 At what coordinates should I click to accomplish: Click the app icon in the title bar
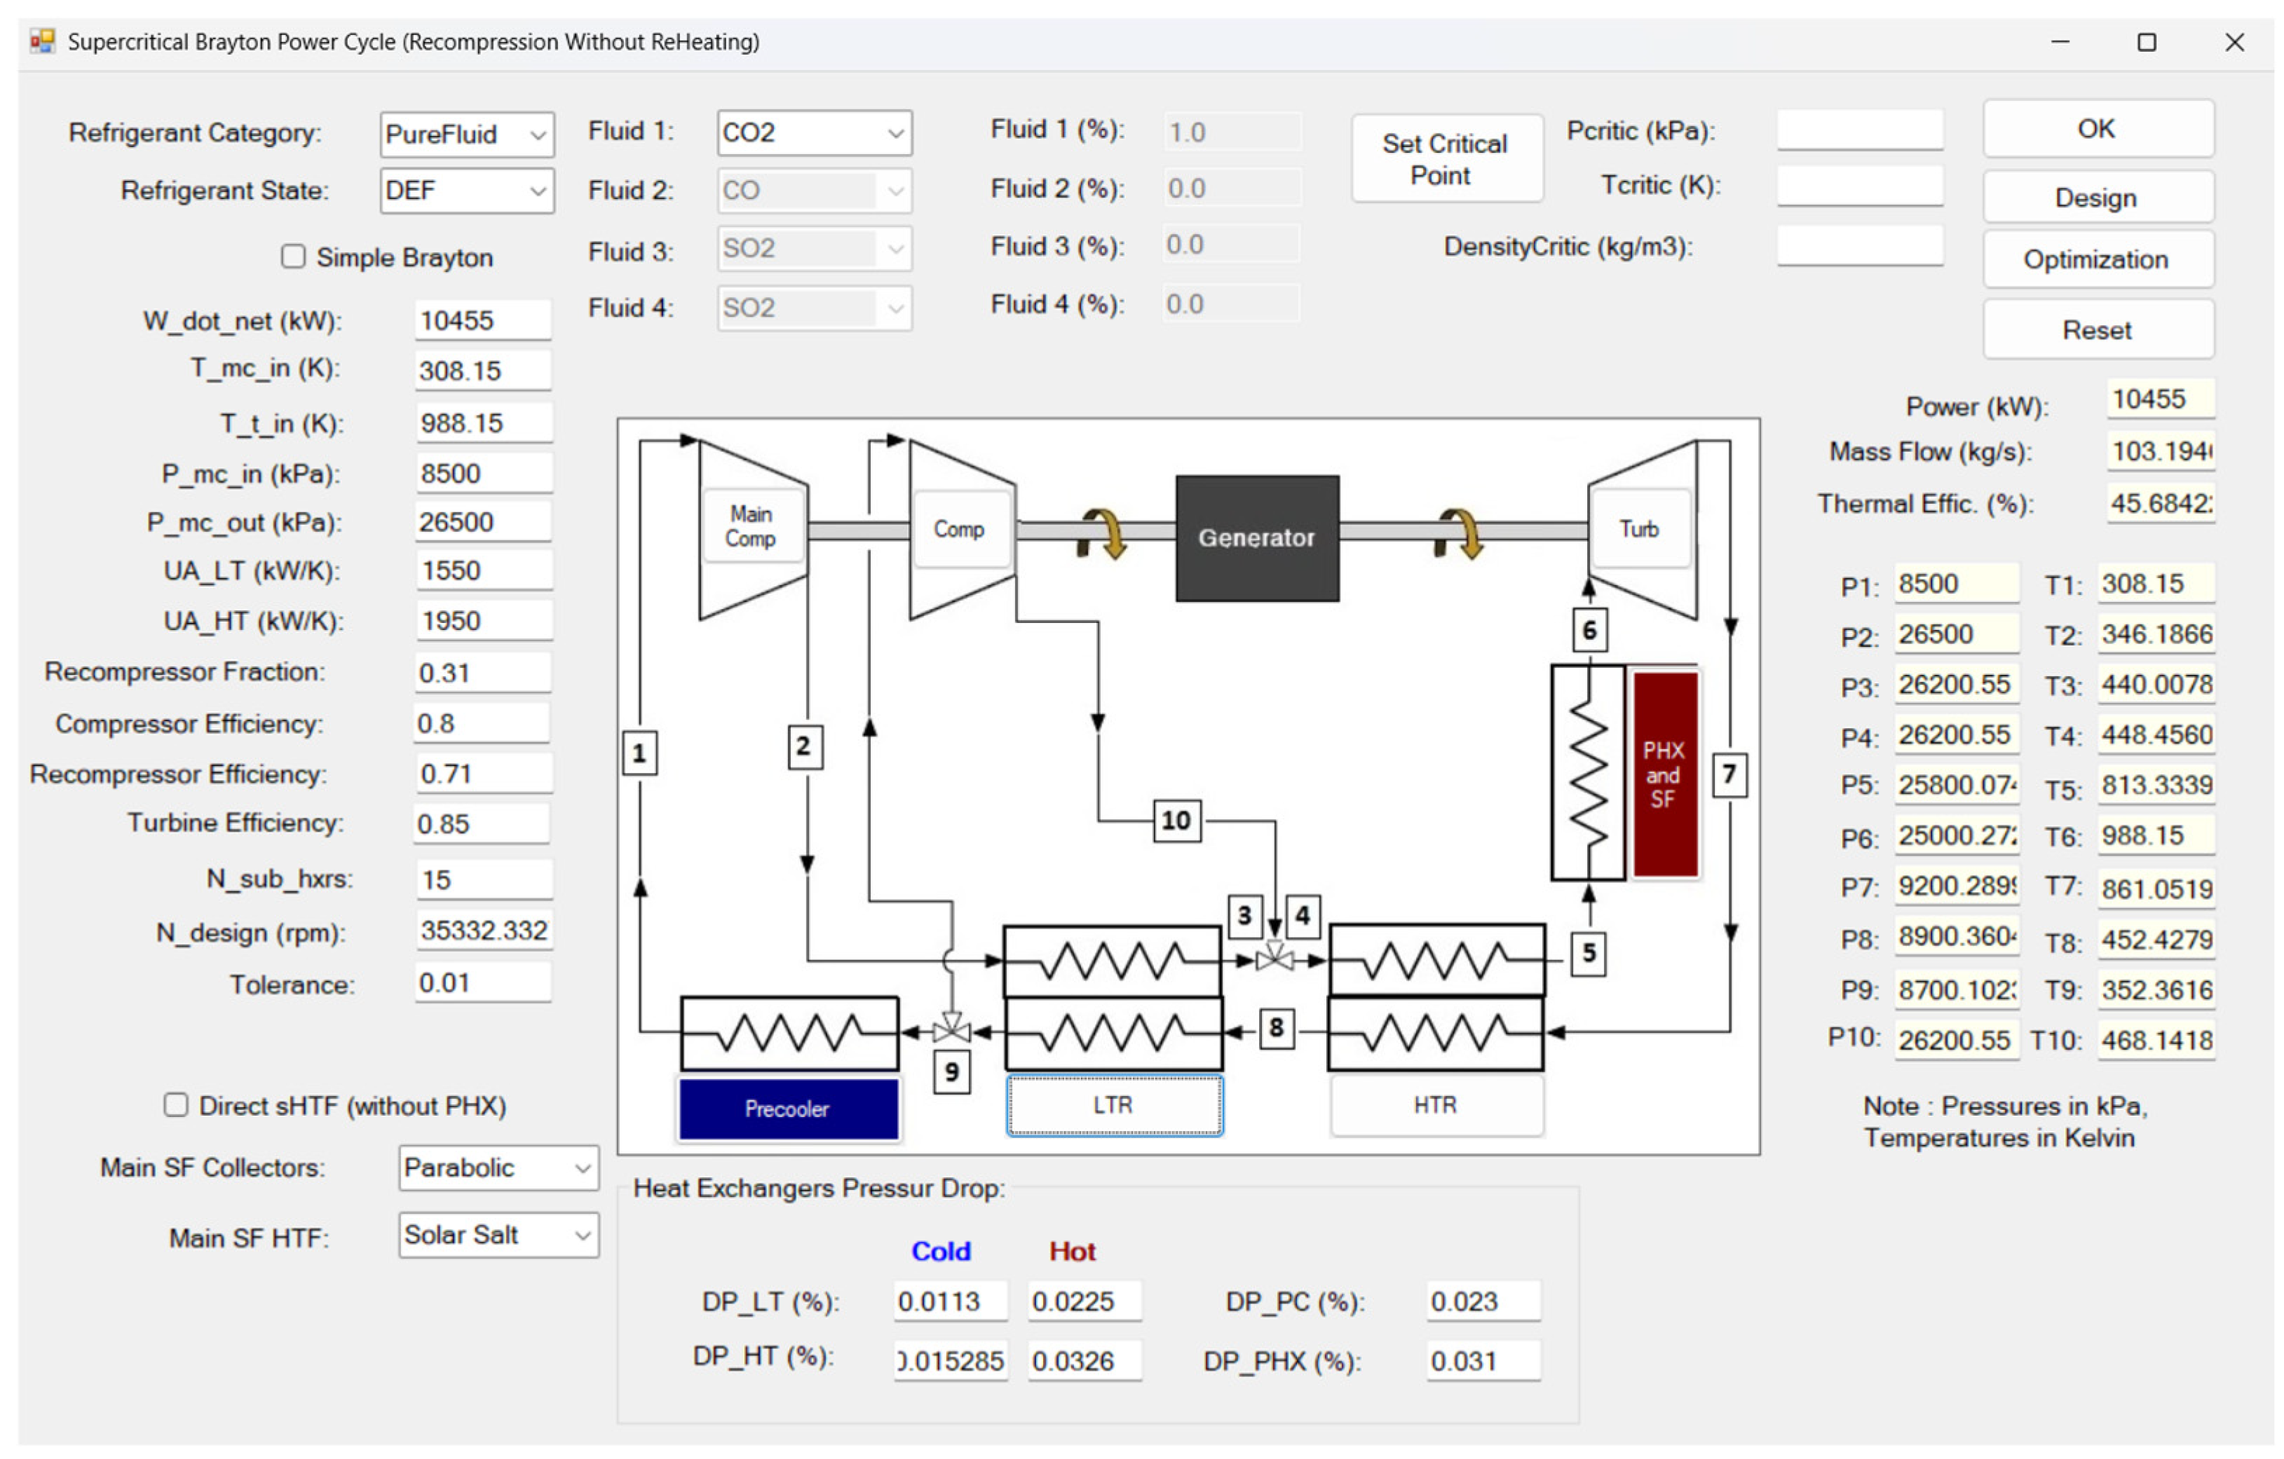pos(42,42)
